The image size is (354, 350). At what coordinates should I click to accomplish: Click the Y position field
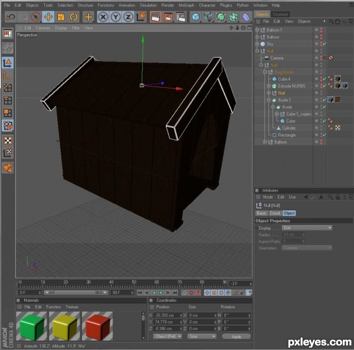[x=168, y=322]
